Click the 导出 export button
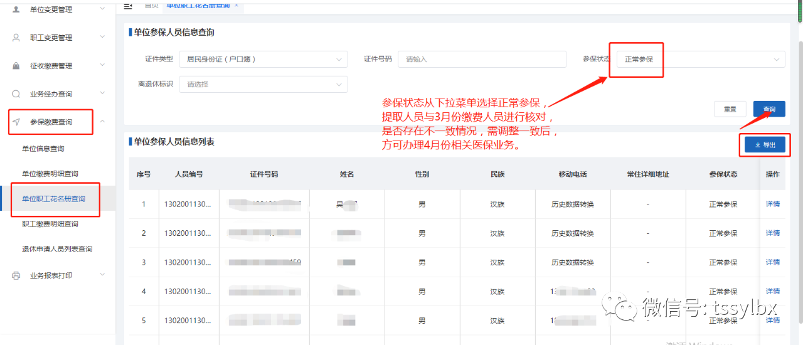 (765, 145)
